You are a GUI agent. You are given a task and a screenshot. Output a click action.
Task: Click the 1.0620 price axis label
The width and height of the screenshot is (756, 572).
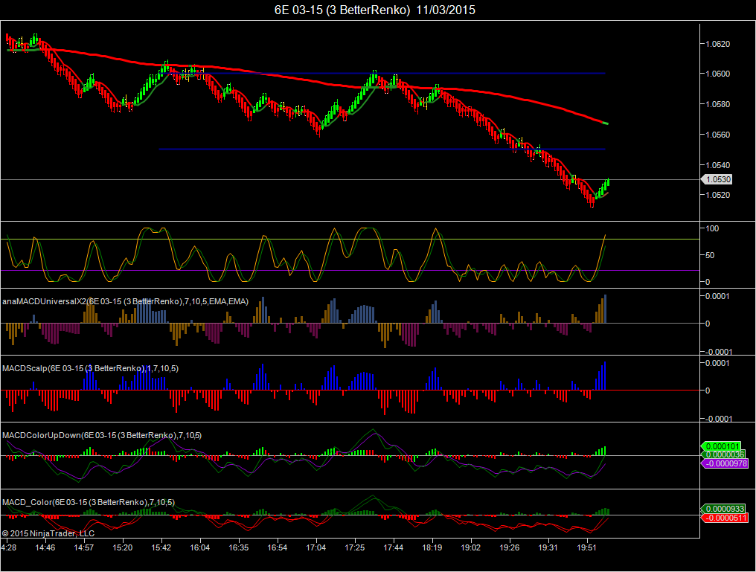point(717,44)
